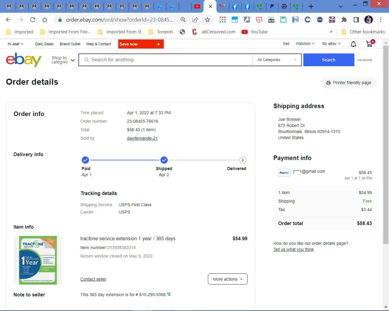
Task: Click the notifications bell icon
Action: point(353,44)
